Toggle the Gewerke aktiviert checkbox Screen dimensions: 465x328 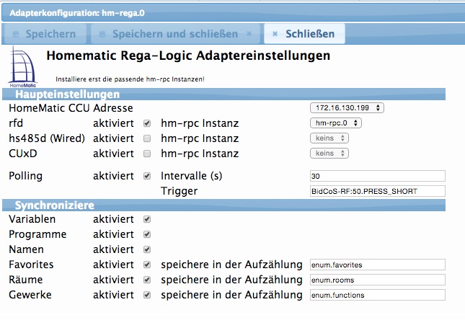coord(147,295)
